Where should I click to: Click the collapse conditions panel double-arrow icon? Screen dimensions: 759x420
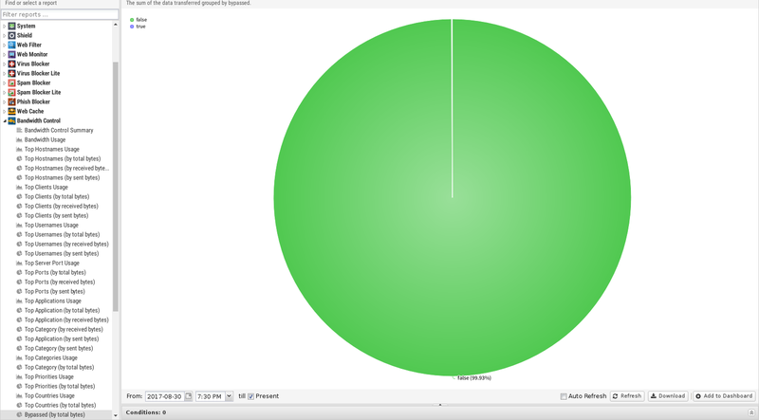[x=751, y=412]
